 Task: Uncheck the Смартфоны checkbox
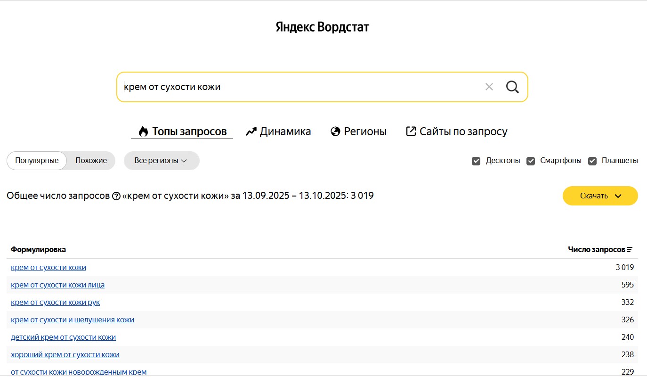point(531,161)
